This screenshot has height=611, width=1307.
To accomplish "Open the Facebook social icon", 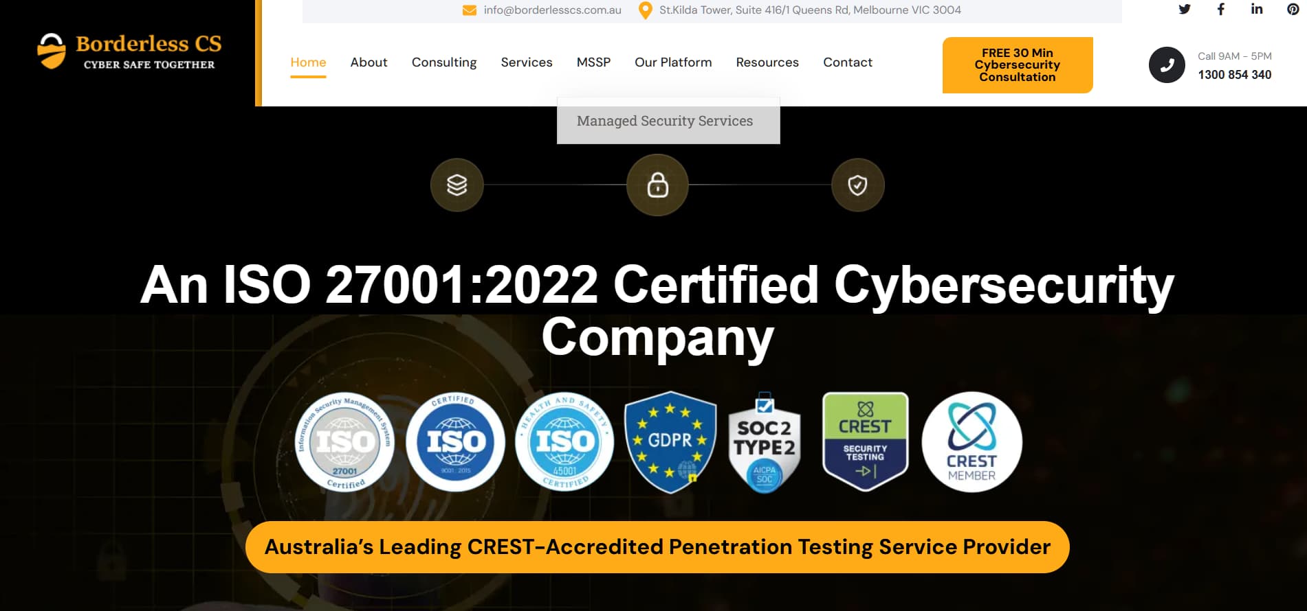I will [1221, 10].
